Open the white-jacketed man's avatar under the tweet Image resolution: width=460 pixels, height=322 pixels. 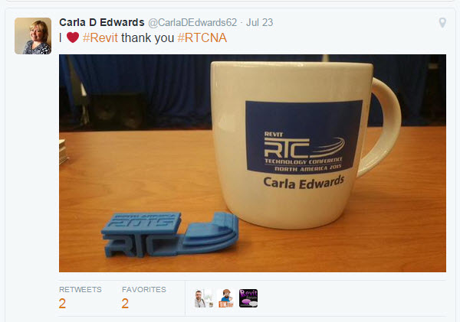coord(204,298)
